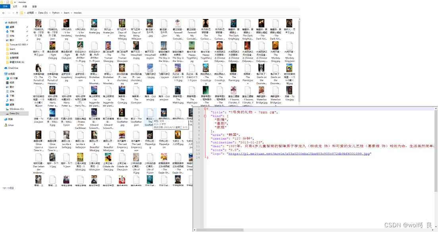Open the quick access toolbar customize dropdown
438x232 pixels.
coord(15,2)
